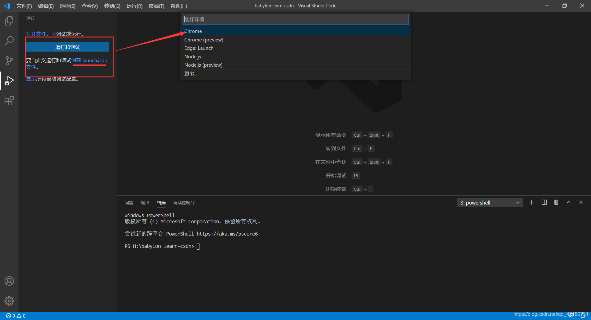Open the 转到(G) menu
591x320 pixels.
(112, 6)
